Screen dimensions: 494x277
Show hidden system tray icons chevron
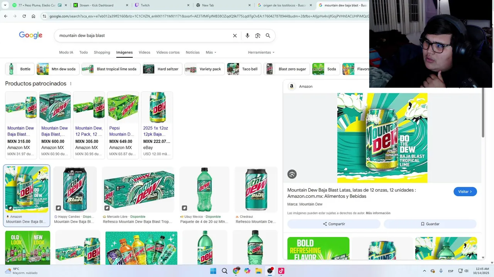pos(424,271)
